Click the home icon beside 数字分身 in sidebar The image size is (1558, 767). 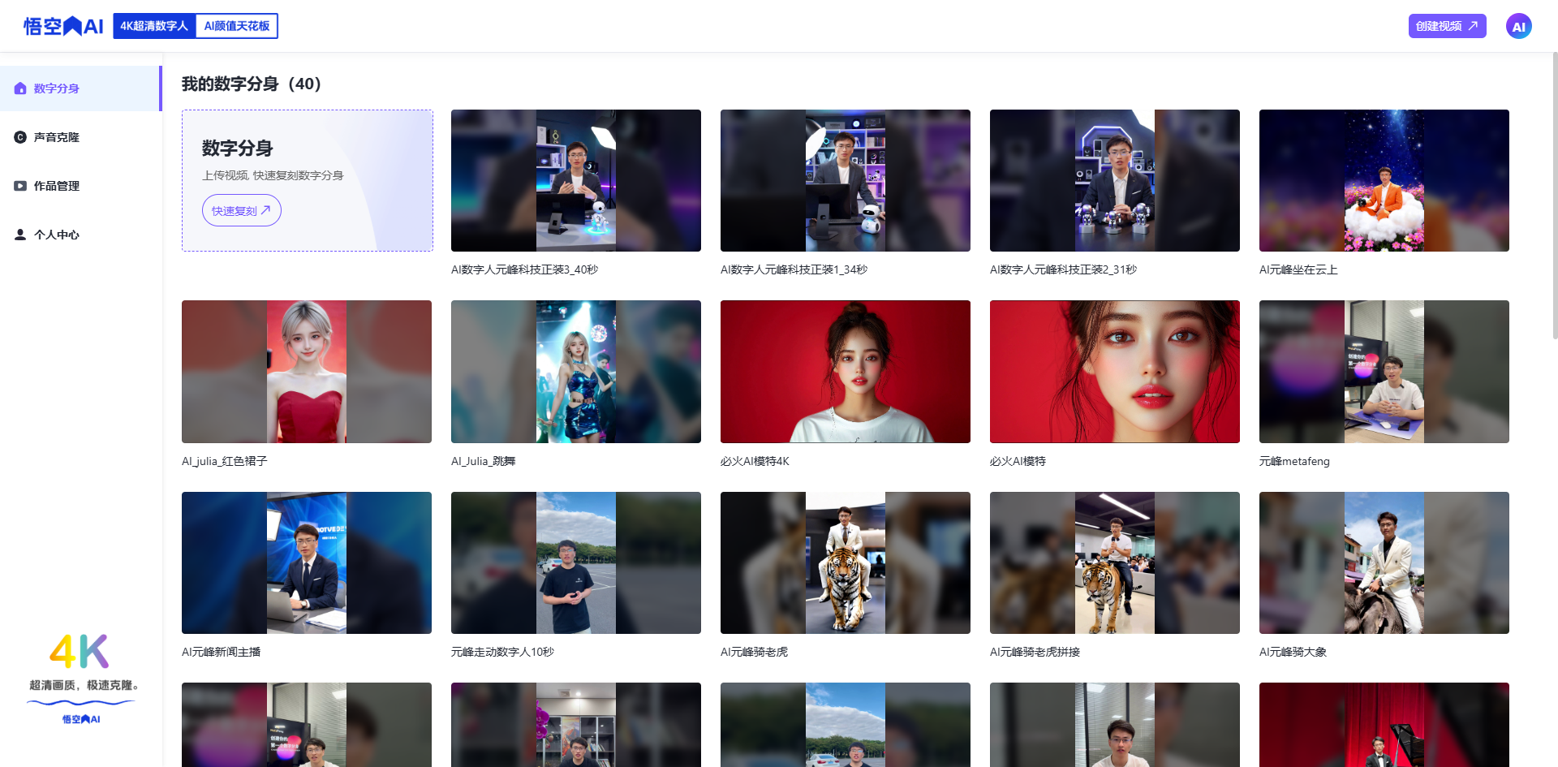pyautogui.click(x=20, y=88)
